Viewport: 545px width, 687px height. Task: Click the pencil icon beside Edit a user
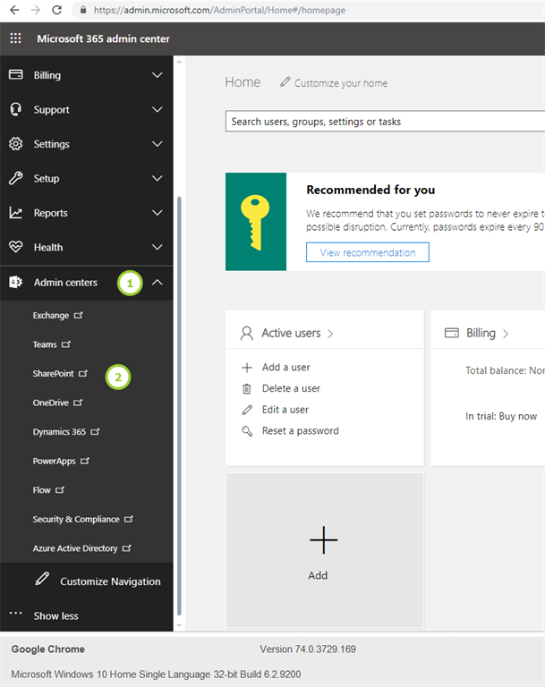click(x=247, y=410)
